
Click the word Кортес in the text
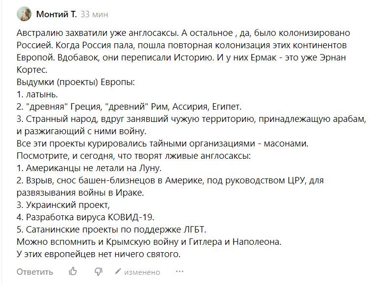(32, 70)
